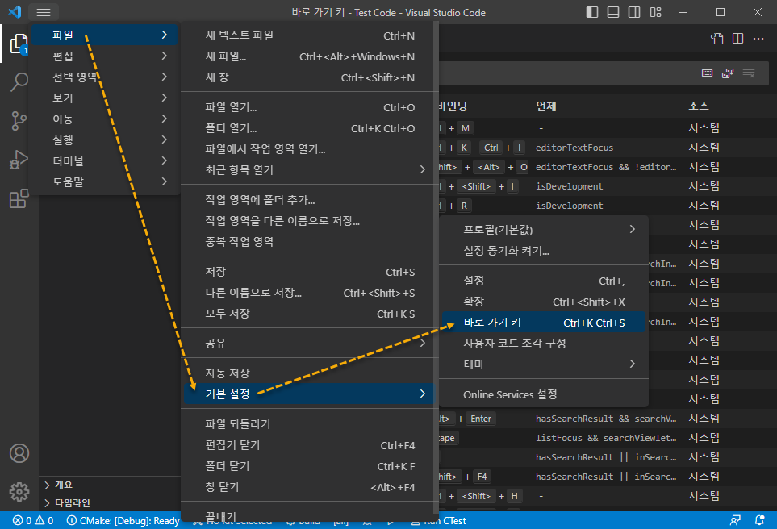This screenshot has width=777, height=529.
Task: Select 파일에서 작업 영역 열기... entry
Action: (x=309, y=149)
